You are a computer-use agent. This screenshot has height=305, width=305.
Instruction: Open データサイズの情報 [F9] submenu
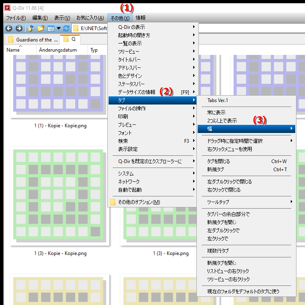152,92
